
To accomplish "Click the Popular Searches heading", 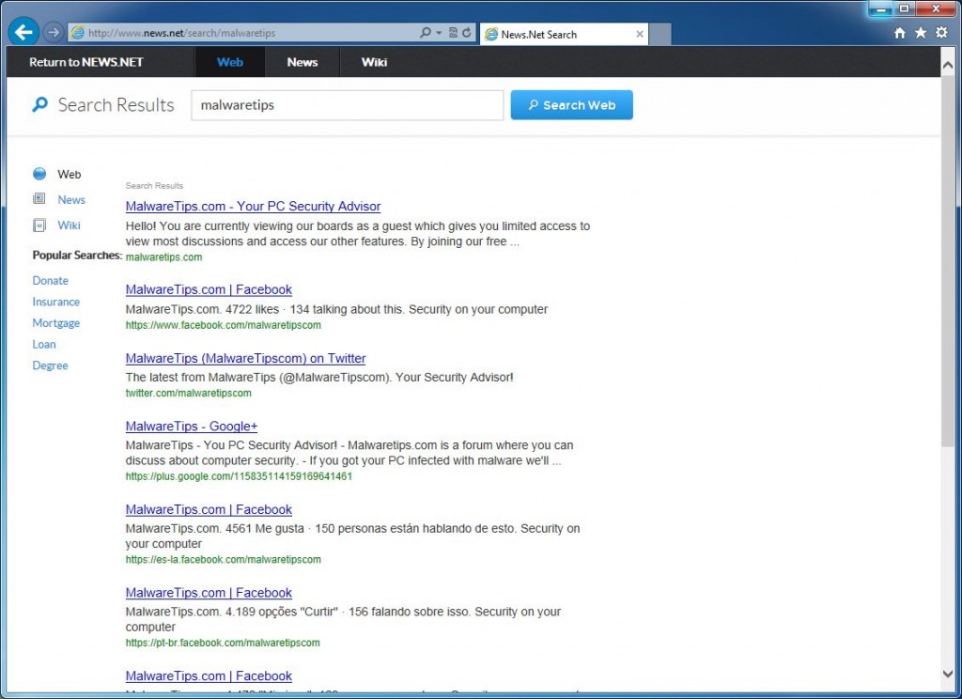I will click(x=77, y=256).
